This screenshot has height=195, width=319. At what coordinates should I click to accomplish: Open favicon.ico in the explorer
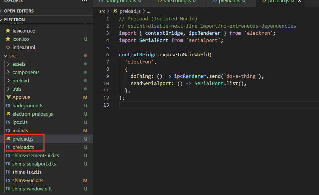(x=46, y=31)
